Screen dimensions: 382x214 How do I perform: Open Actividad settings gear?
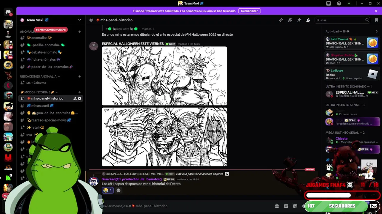(x=348, y=32)
